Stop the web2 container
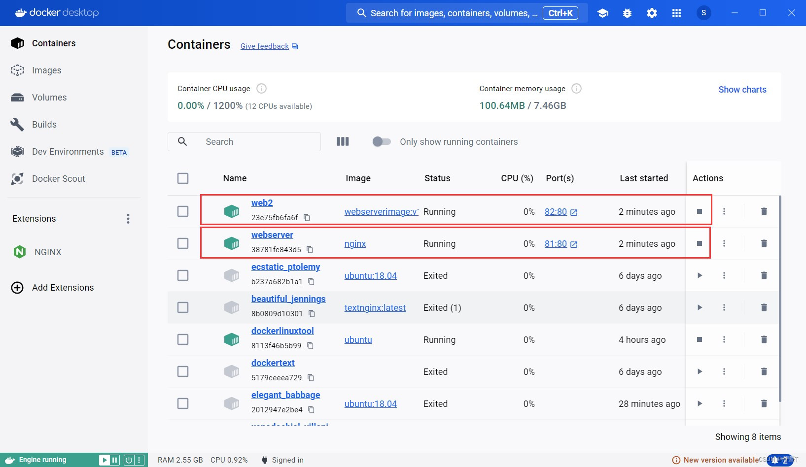Viewport: 806px width, 467px height. tap(699, 211)
